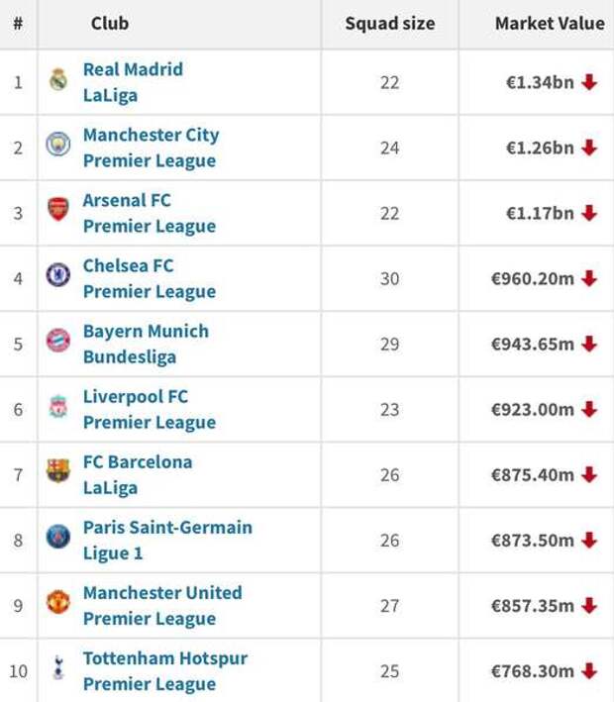Click the Paris Saint-Germain club crest
This screenshot has width=614, height=702.
(58, 537)
